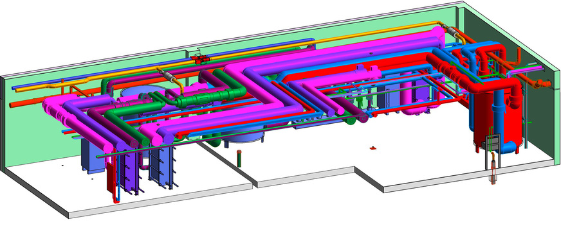Pick the gray support frame under red tank
The image size is (561, 249).
coord(493,149)
